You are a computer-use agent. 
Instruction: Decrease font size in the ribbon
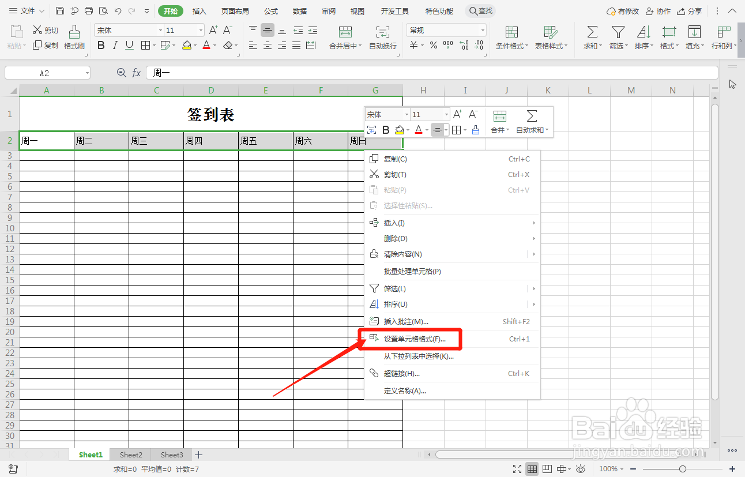(x=228, y=30)
